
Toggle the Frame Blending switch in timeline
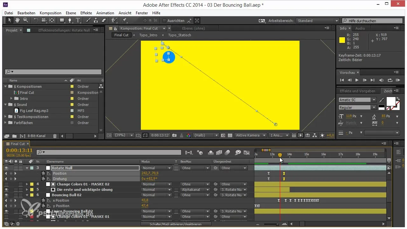pyautogui.click(x=219, y=153)
